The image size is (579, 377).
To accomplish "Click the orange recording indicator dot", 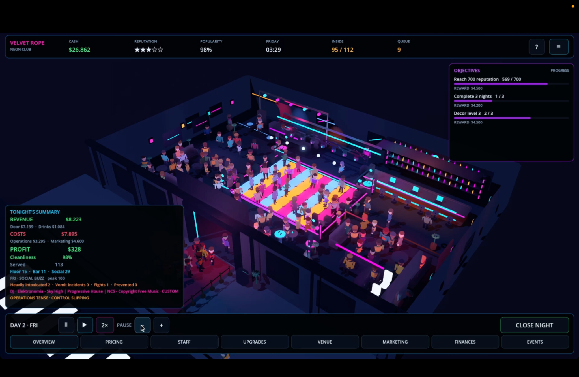I will click(x=573, y=6).
